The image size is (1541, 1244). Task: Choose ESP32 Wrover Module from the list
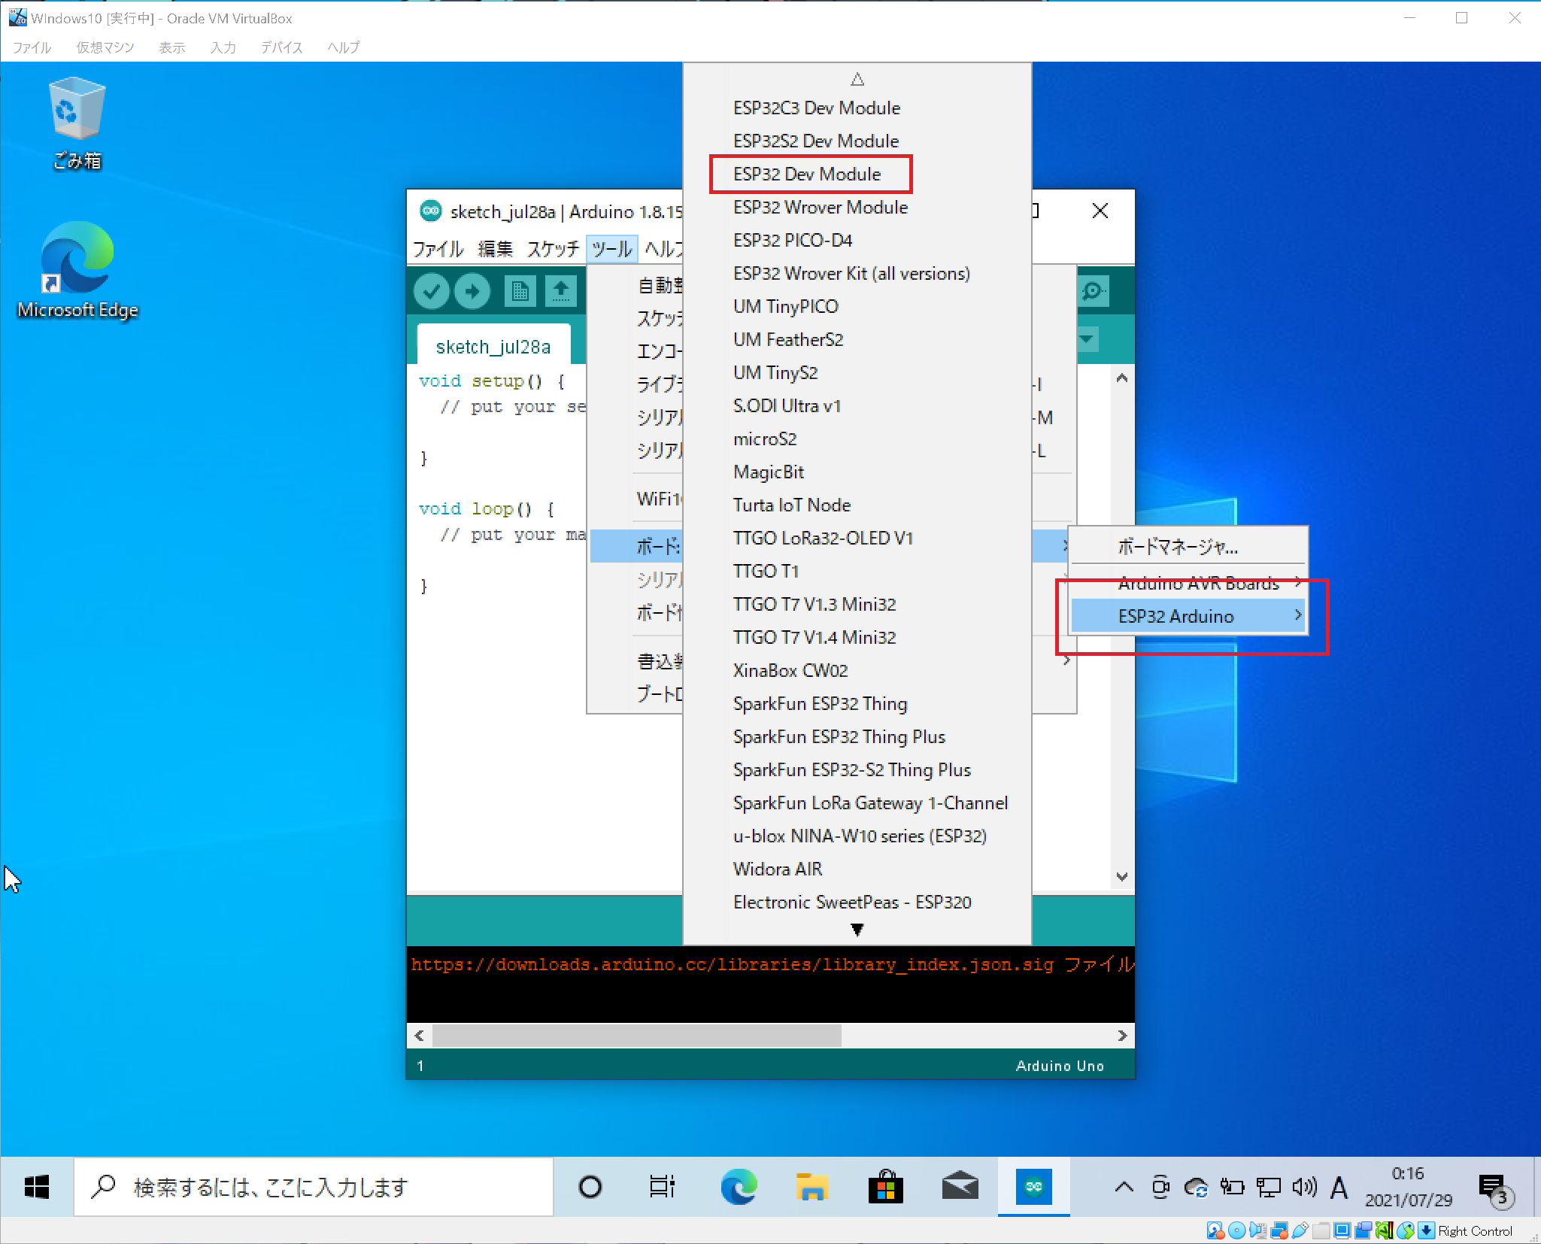pos(820,208)
